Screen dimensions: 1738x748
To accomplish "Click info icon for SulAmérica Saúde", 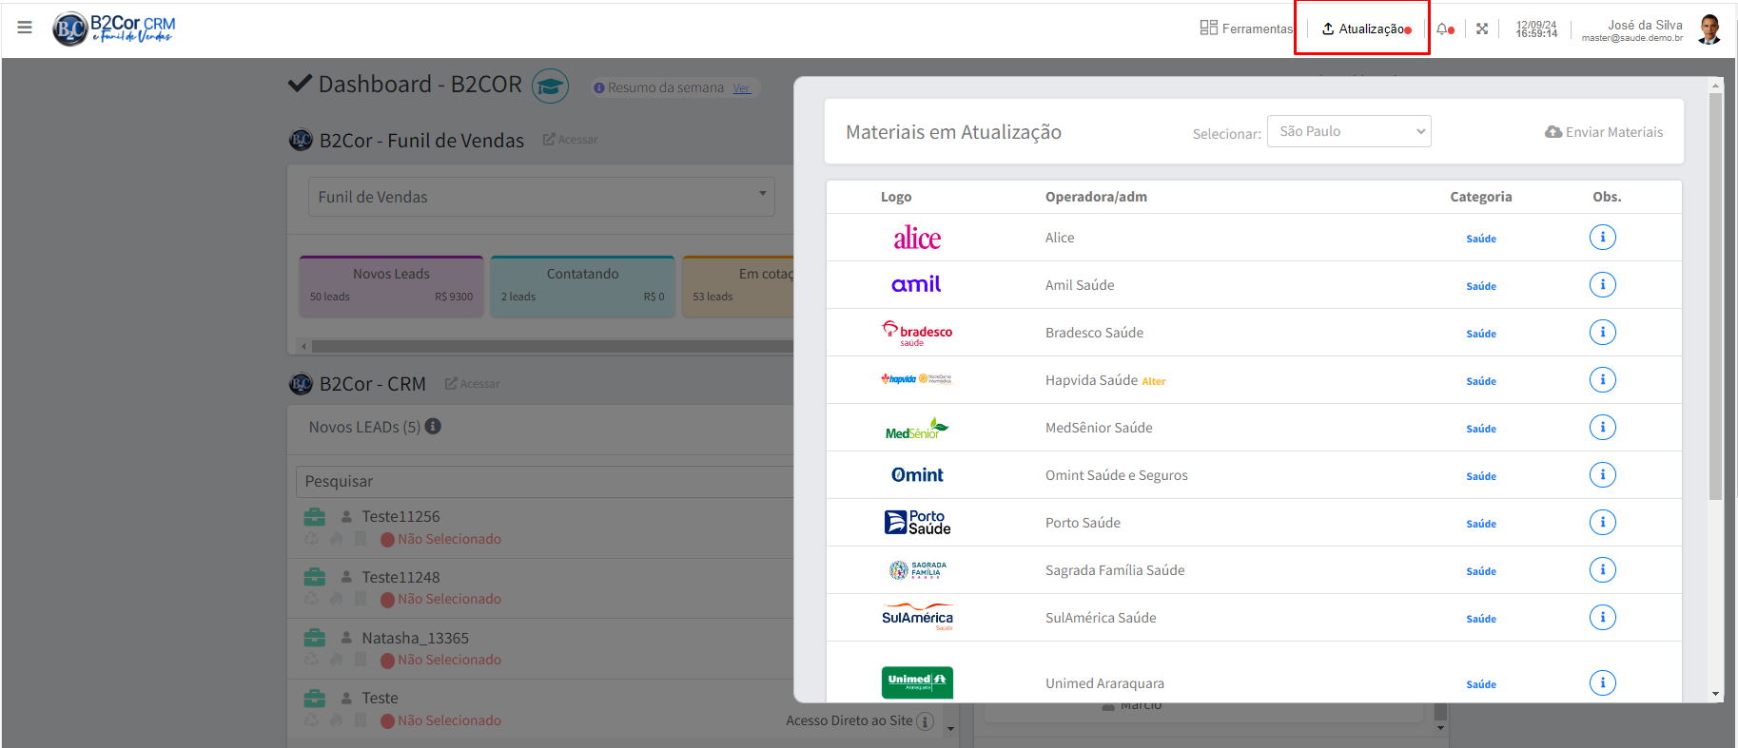I will click(1602, 618).
